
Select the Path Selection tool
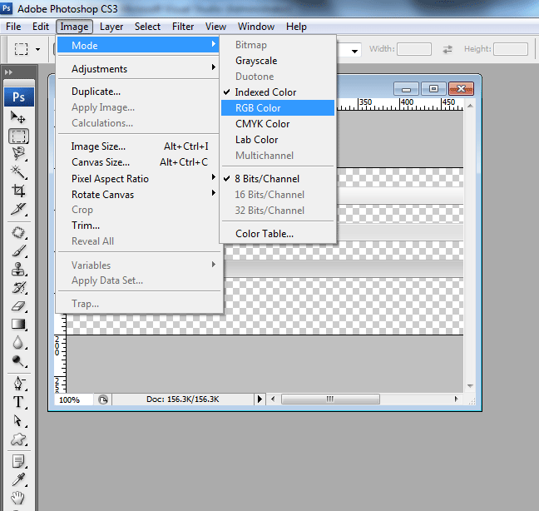click(x=18, y=420)
